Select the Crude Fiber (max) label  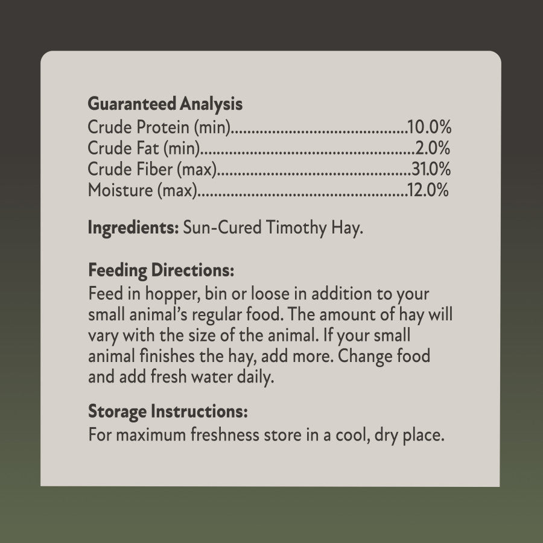152,170
